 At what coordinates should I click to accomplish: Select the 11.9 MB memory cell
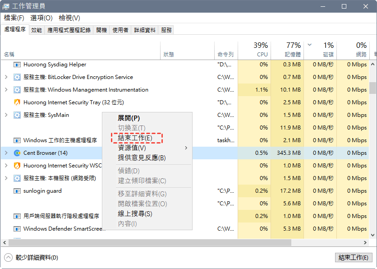287,128
